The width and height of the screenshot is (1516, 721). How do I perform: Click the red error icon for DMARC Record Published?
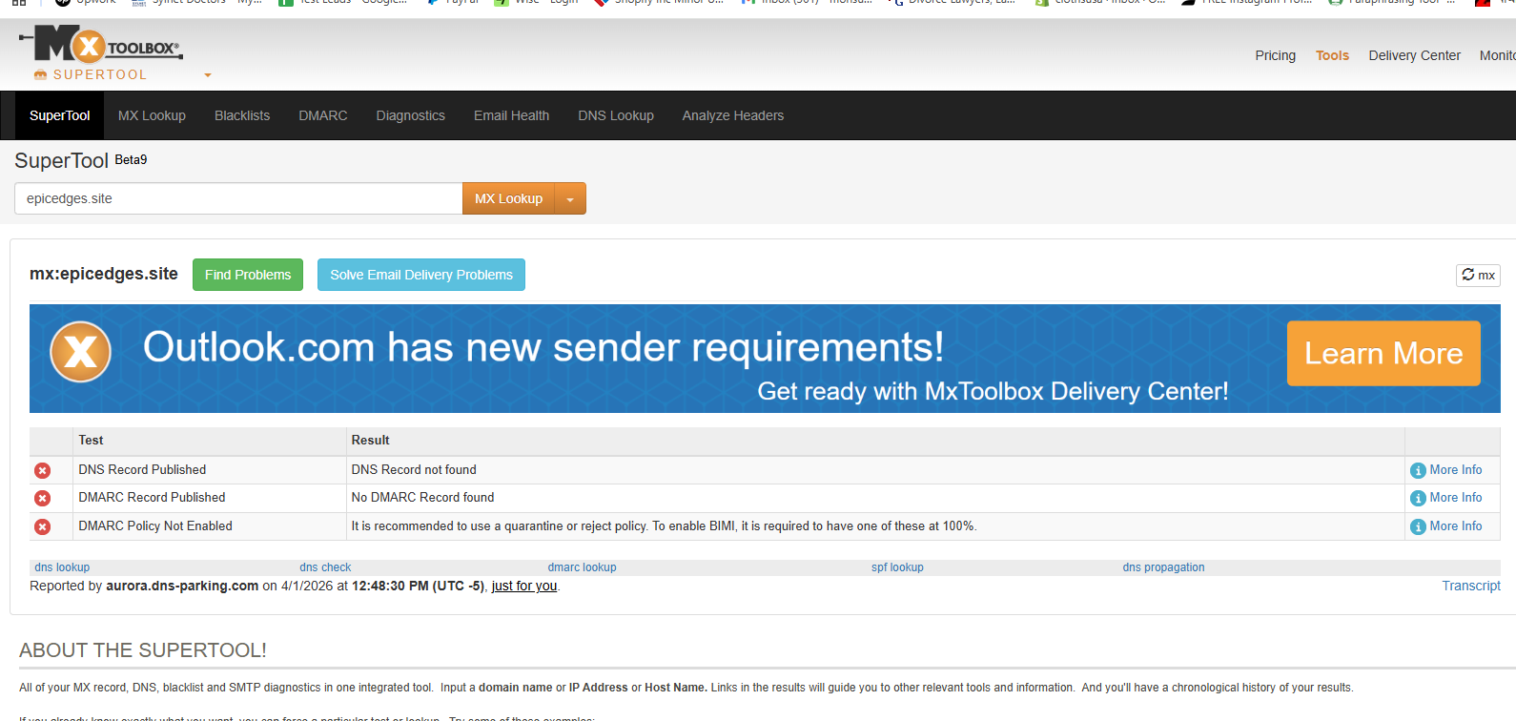[43, 498]
